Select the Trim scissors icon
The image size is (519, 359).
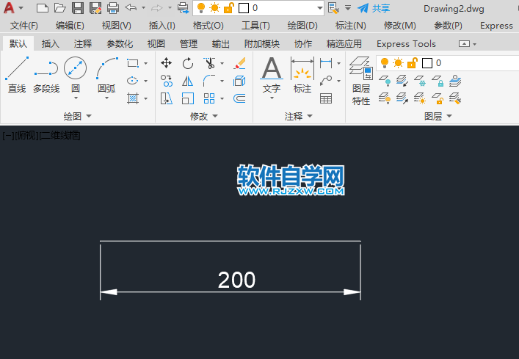[209, 63]
